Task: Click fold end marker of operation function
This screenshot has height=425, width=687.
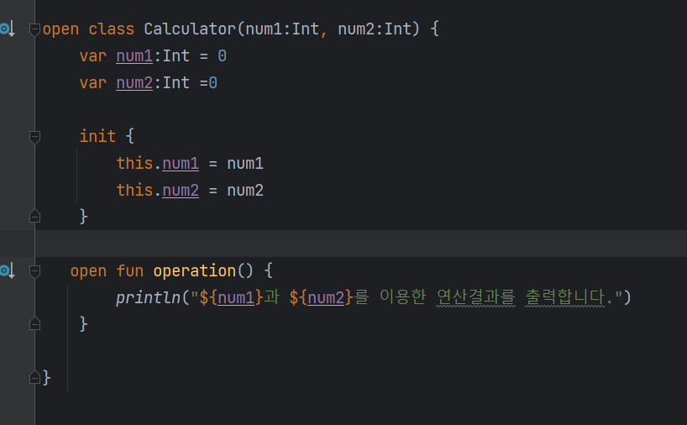Action: [x=34, y=324]
